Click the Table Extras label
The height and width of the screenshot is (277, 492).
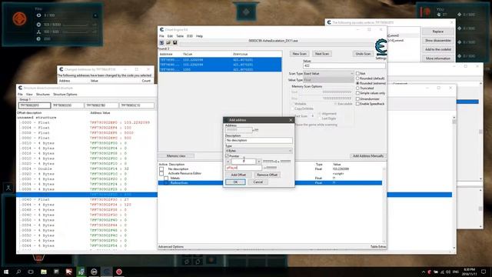(x=378, y=247)
